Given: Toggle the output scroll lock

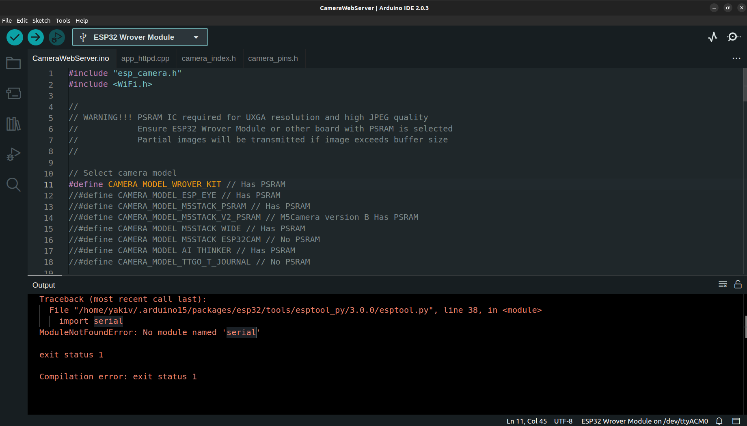Looking at the screenshot, I should pos(738,284).
